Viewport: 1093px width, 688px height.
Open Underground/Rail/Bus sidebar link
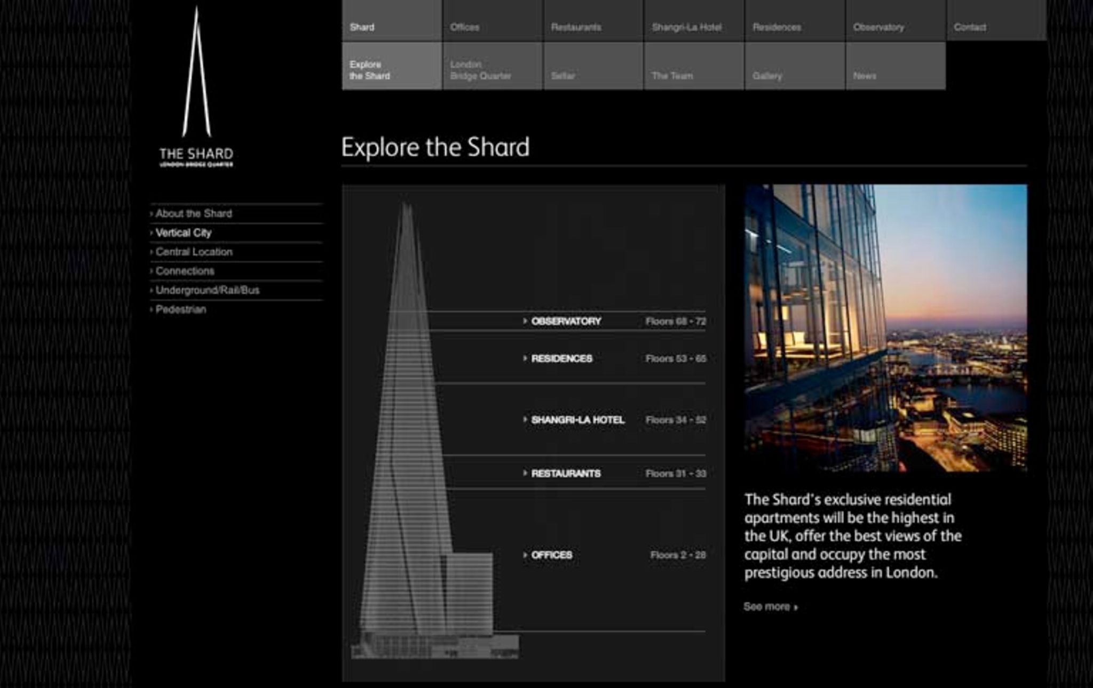(x=207, y=290)
